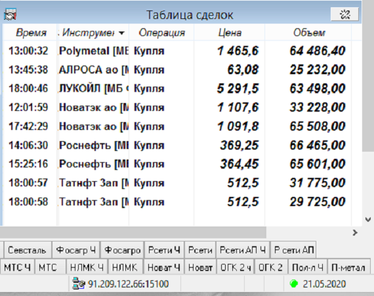The height and width of the screenshot is (296, 374).
Task: Switch to the ОГК 2 ч tab
Action: (236, 267)
